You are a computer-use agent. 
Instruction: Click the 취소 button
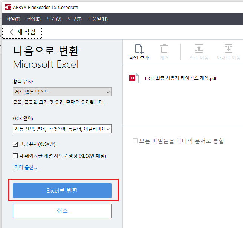(62, 211)
